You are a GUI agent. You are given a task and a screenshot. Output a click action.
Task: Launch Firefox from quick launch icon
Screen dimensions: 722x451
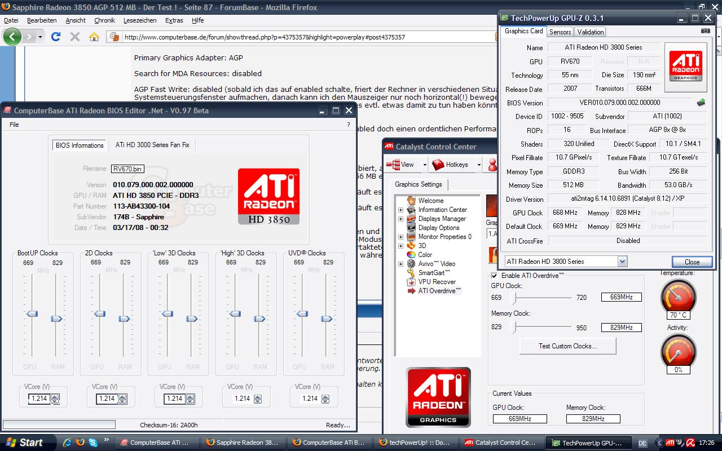(x=80, y=443)
